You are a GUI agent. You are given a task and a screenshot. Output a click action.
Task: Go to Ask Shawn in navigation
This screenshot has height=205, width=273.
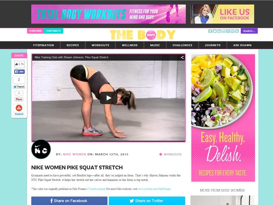(x=242, y=45)
